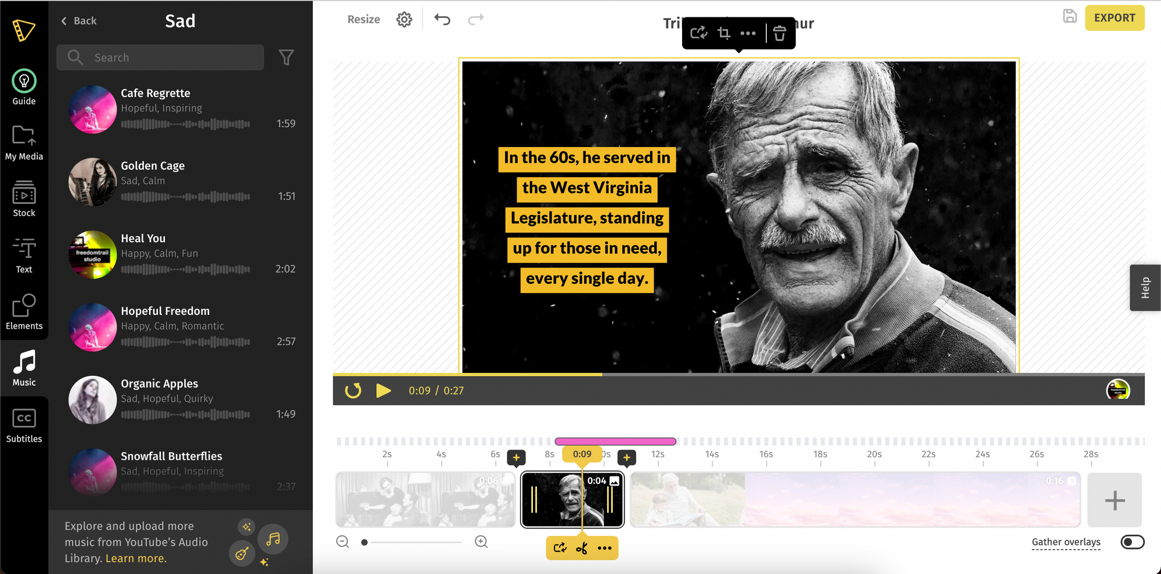Viewport: 1161px width, 574px height.
Task: Click the music Search field
Action: click(160, 58)
